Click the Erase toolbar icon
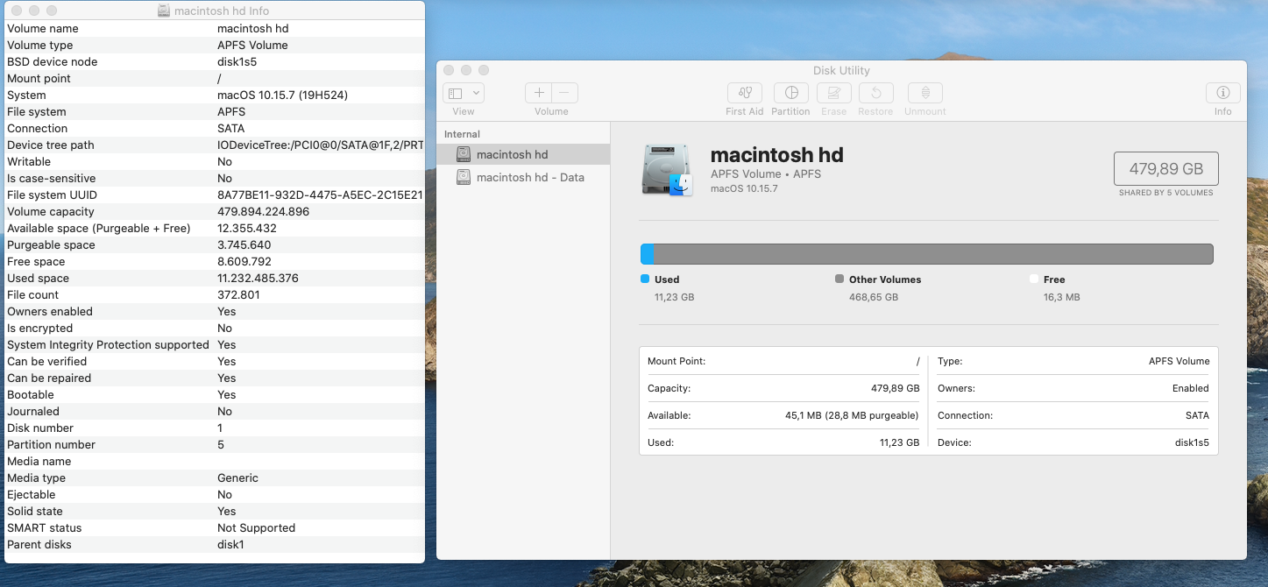The width and height of the screenshot is (1268, 587). pos(834,93)
